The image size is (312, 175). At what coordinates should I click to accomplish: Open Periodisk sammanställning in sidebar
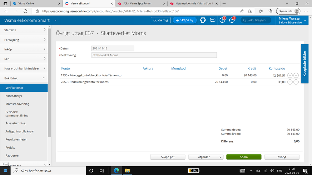[x=17, y=114]
